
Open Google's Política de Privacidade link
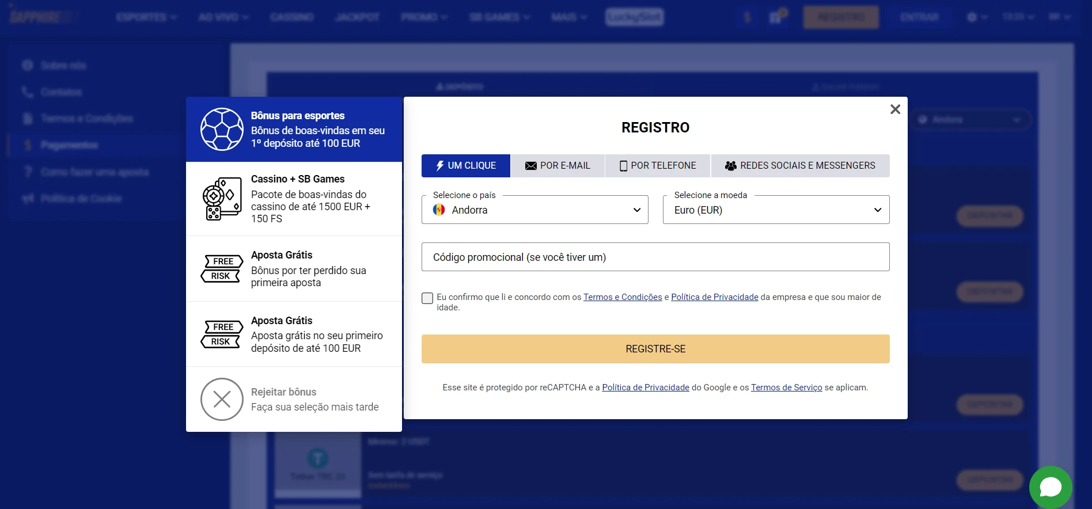point(646,388)
